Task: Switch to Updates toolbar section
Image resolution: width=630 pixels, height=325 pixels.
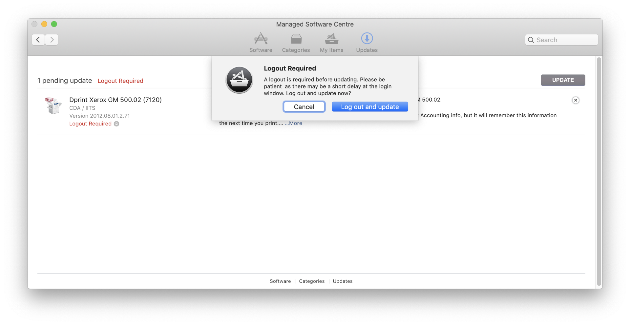Action: click(x=367, y=43)
